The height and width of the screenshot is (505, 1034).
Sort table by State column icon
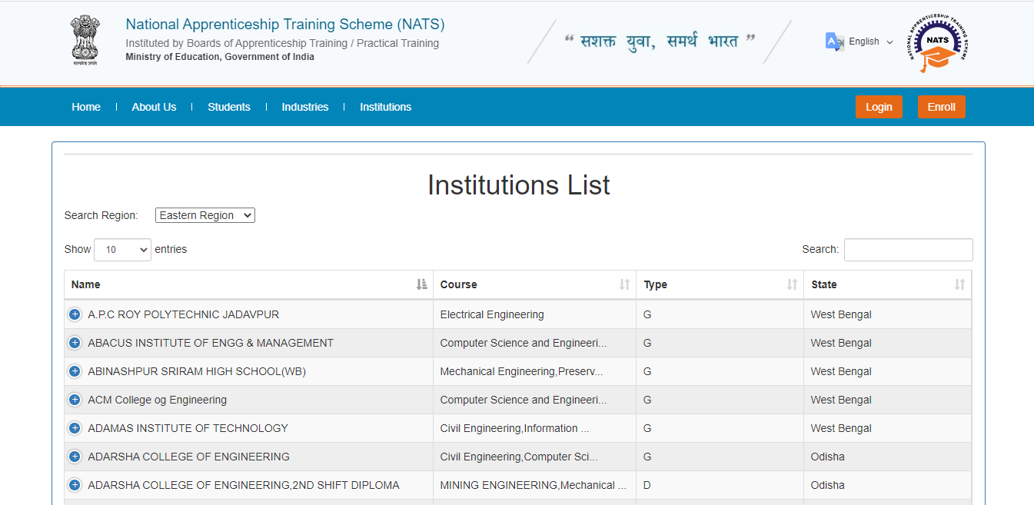tap(959, 284)
